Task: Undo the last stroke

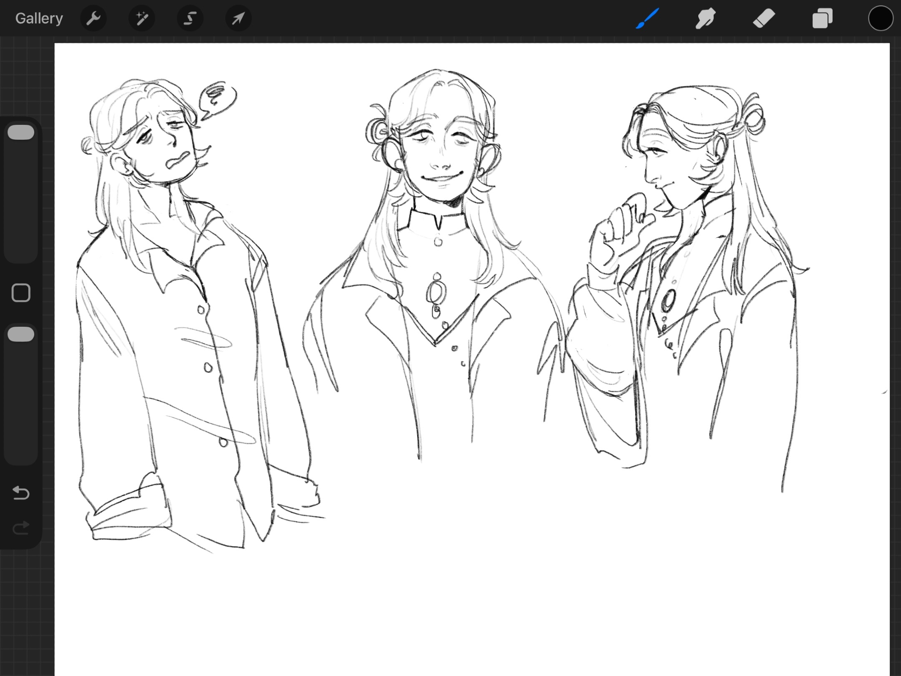Action: pos(21,493)
